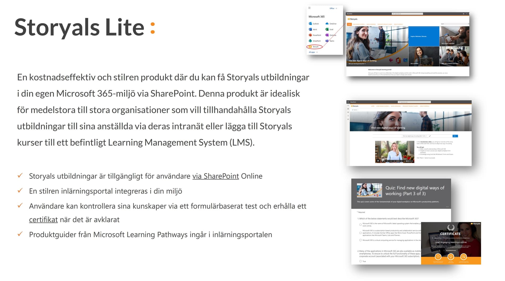Open OneNote in the app launcher

(331, 35)
